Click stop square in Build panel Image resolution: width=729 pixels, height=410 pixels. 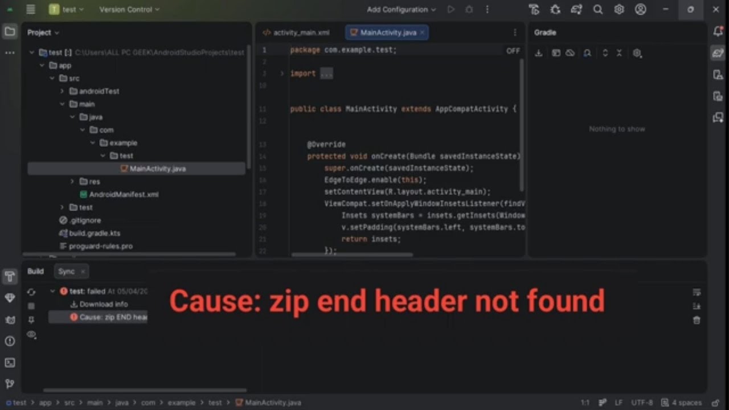(31, 306)
